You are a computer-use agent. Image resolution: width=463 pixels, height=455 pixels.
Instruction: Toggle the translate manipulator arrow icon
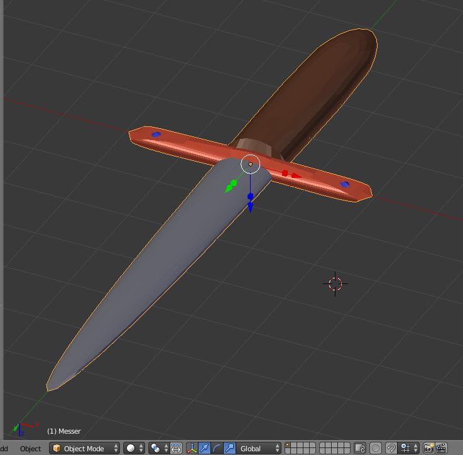[204, 448]
